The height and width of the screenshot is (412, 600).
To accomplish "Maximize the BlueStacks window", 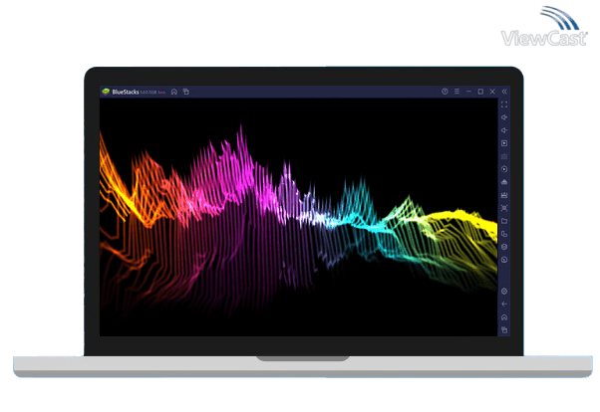I will tap(480, 92).
